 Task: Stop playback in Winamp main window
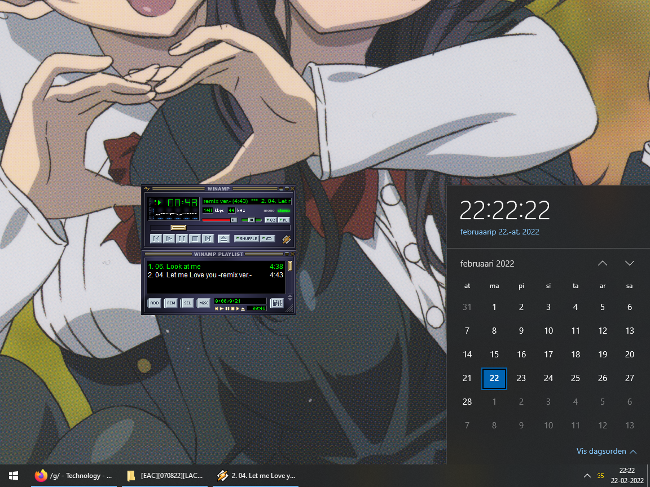point(195,238)
